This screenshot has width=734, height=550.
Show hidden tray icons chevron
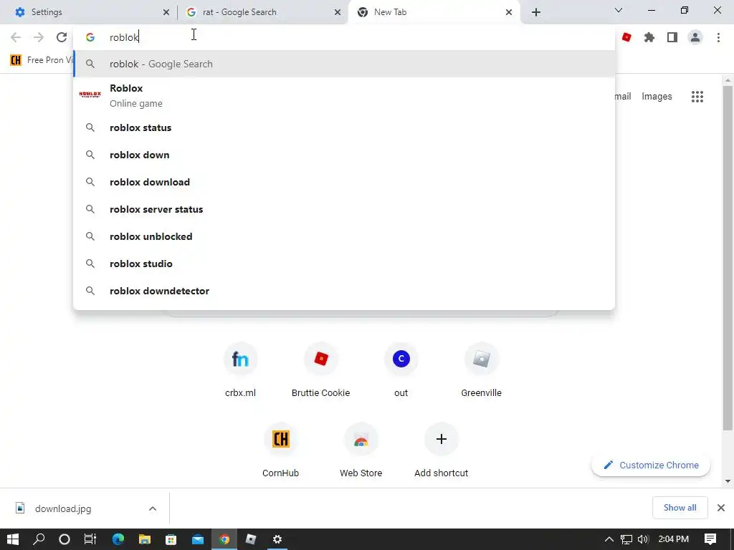pos(609,539)
